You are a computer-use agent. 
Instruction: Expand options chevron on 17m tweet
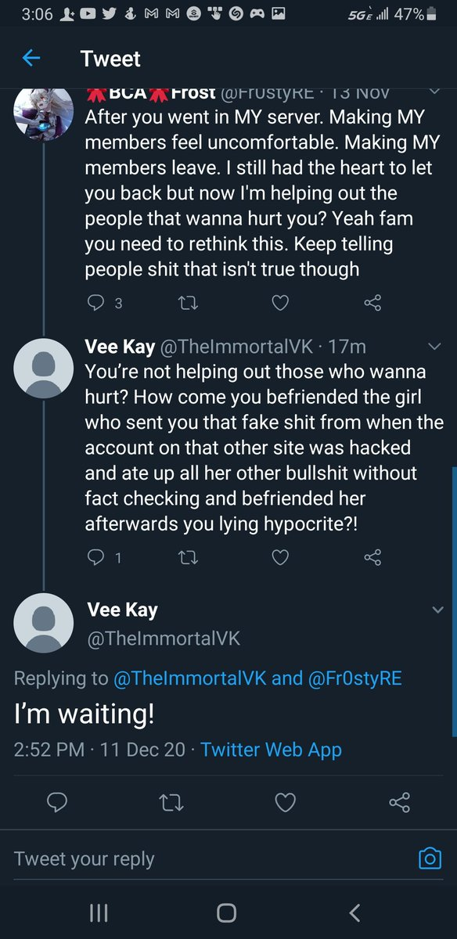pyautogui.click(x=436, y=347)
